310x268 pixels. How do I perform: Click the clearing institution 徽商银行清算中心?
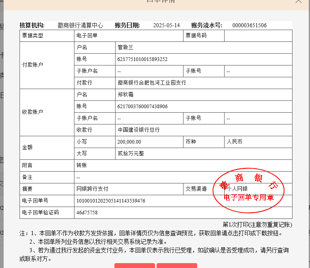pyautogui.click(x=80, y=26)
